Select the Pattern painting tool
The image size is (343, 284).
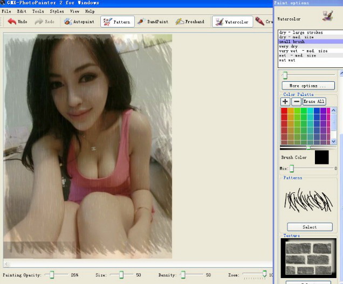point(118,22)
